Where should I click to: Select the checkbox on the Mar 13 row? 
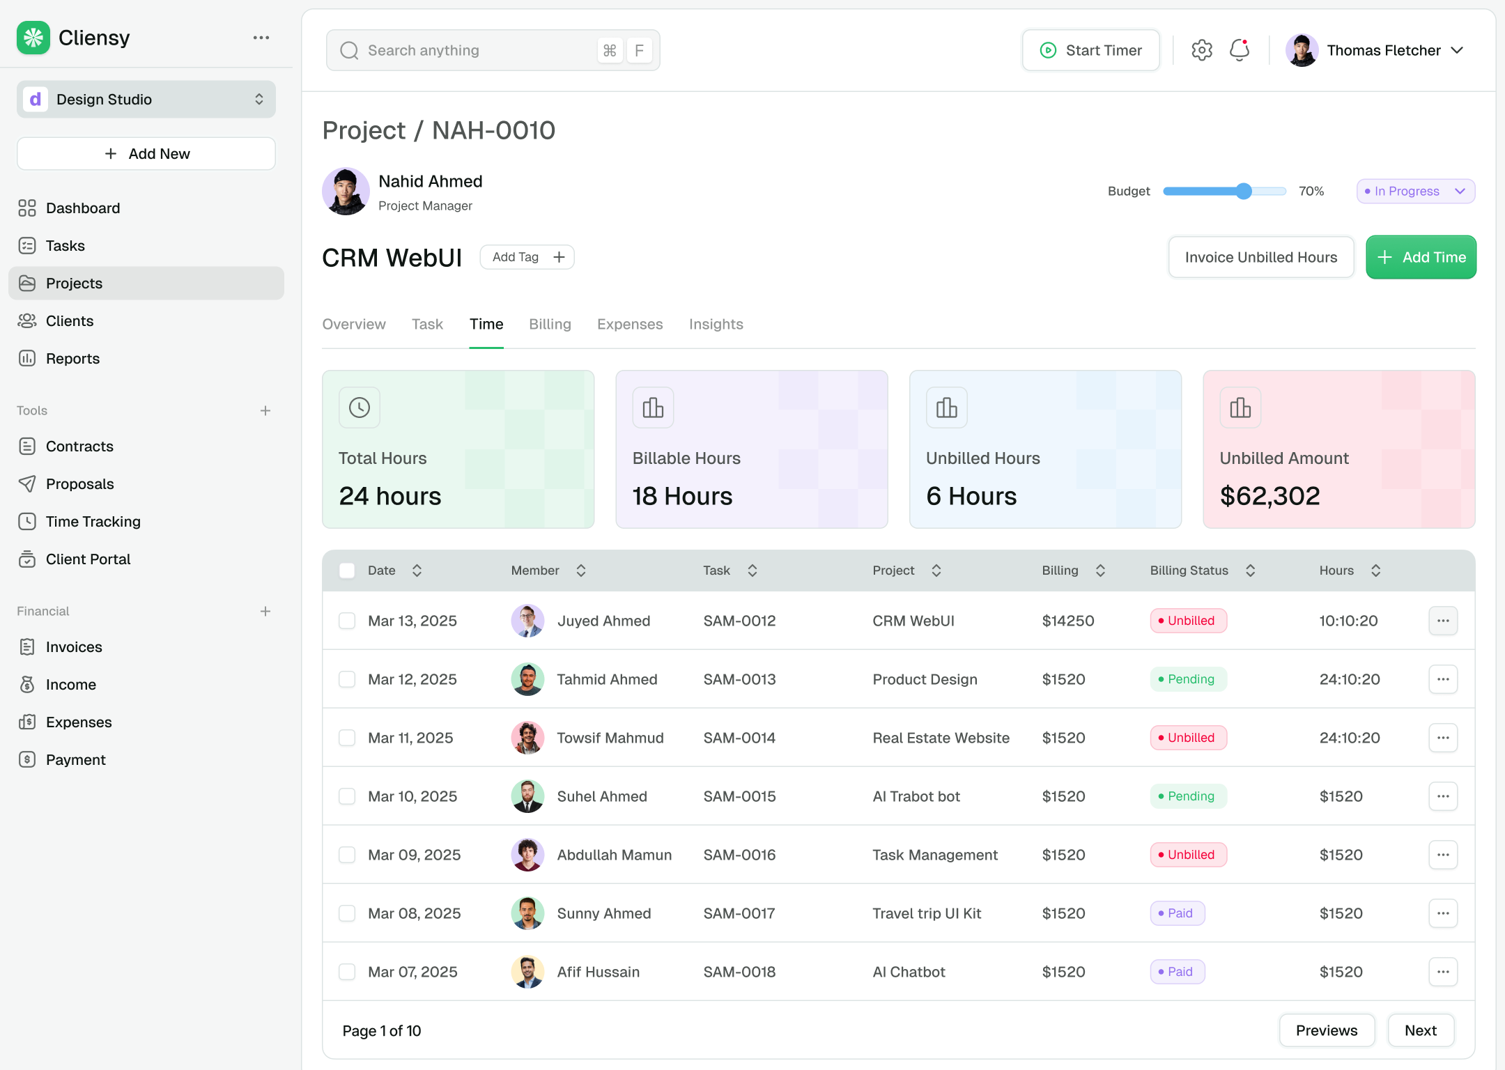(x=346, y=620)
